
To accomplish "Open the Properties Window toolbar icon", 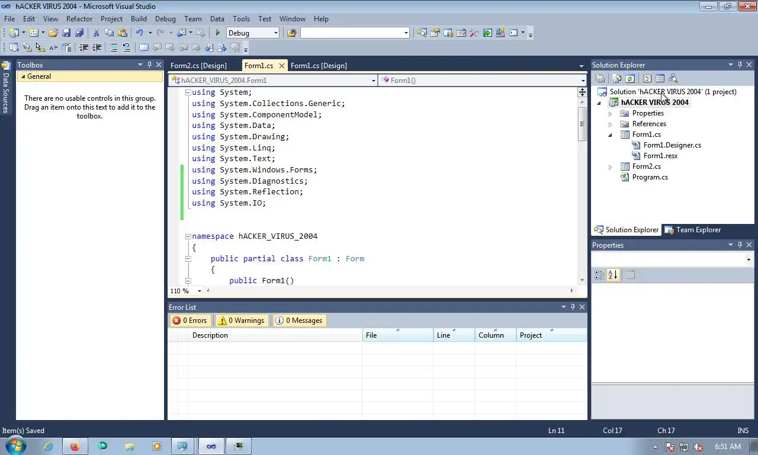I will 435,33.
